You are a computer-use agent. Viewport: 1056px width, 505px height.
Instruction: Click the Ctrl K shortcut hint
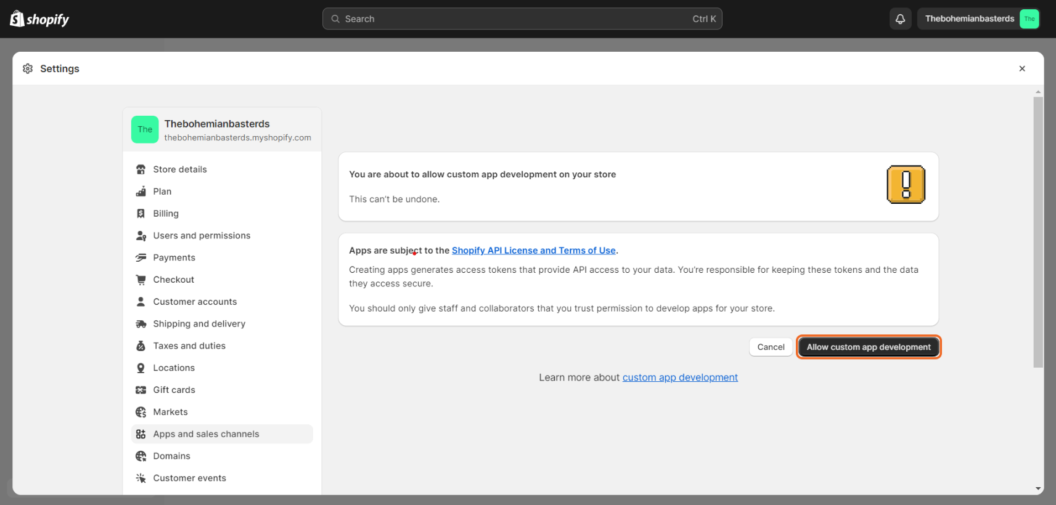(x=704, y=19)
